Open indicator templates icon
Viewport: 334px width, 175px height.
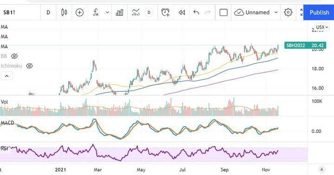(135, 12)
